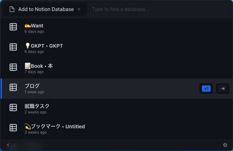Pick the ブックマーク • Untitled database
233x151 pixels.
[117, 129]
